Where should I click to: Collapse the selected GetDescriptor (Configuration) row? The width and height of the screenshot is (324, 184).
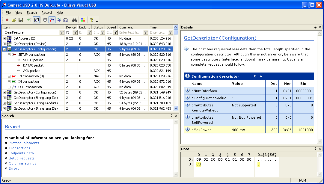pos(4,49)
